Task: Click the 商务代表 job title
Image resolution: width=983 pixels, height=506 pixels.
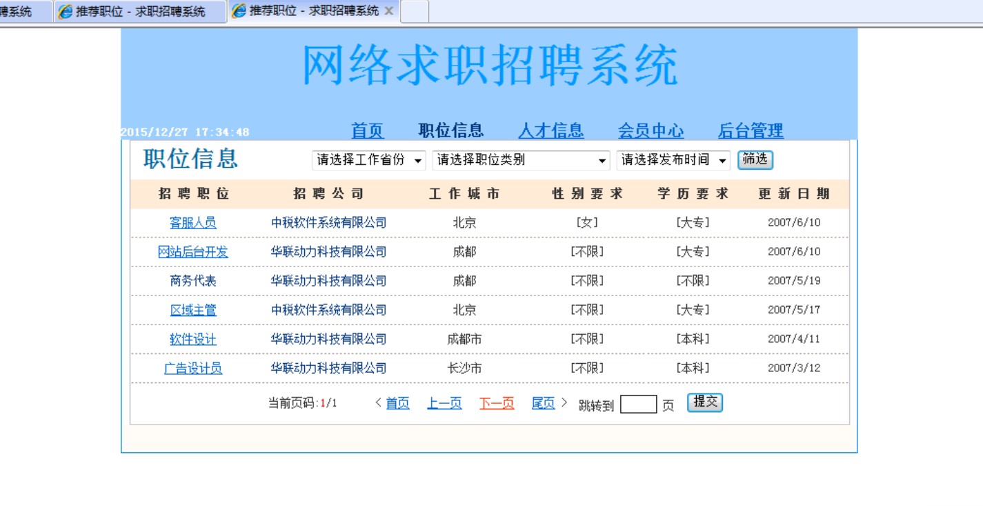Action: pos(193,281)
